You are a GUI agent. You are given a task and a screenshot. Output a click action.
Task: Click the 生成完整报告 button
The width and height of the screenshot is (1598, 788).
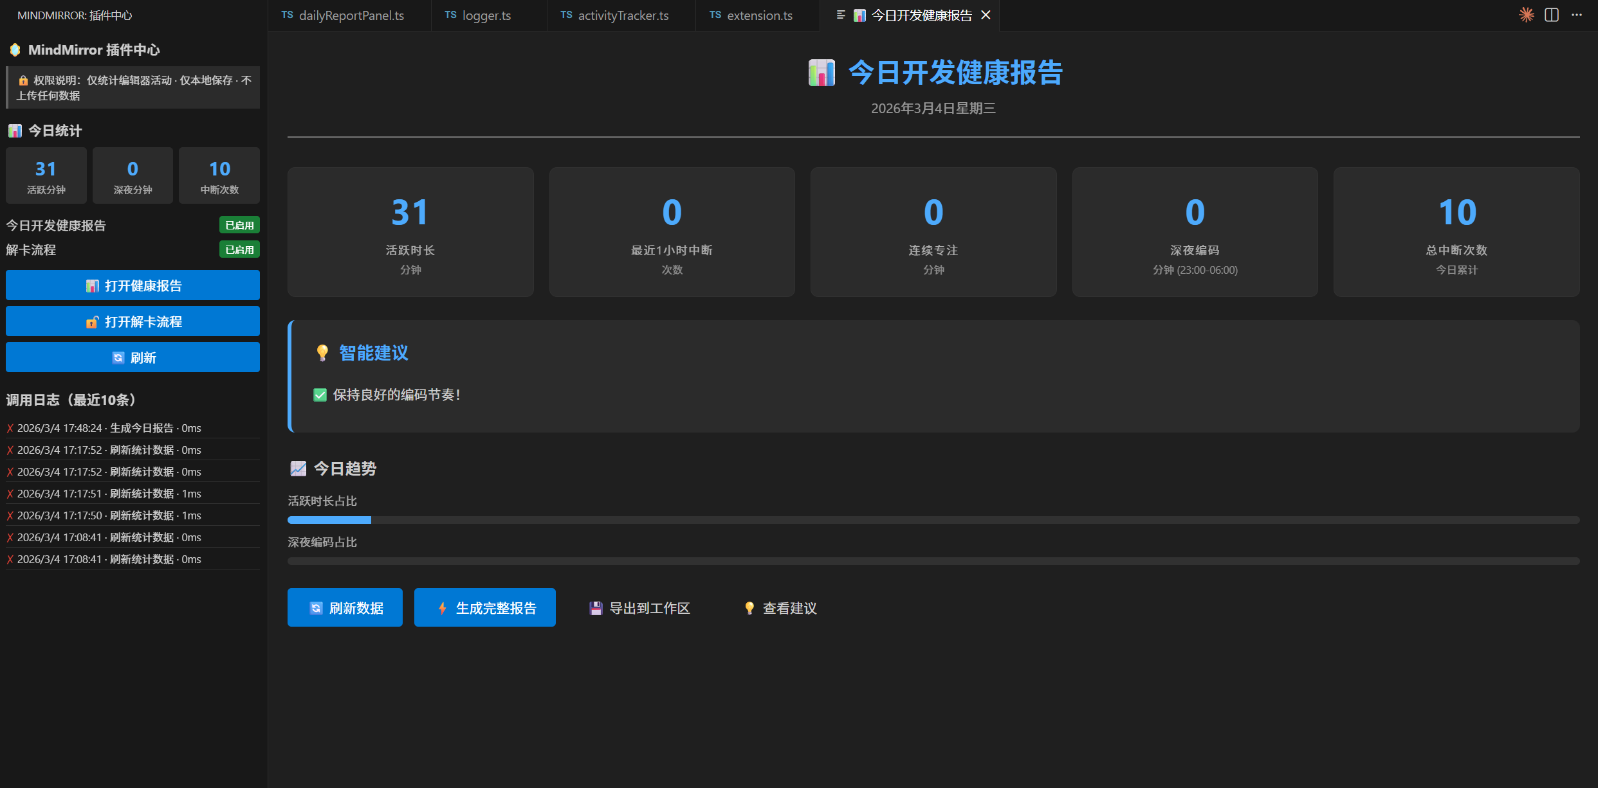(x=485, y=607)
